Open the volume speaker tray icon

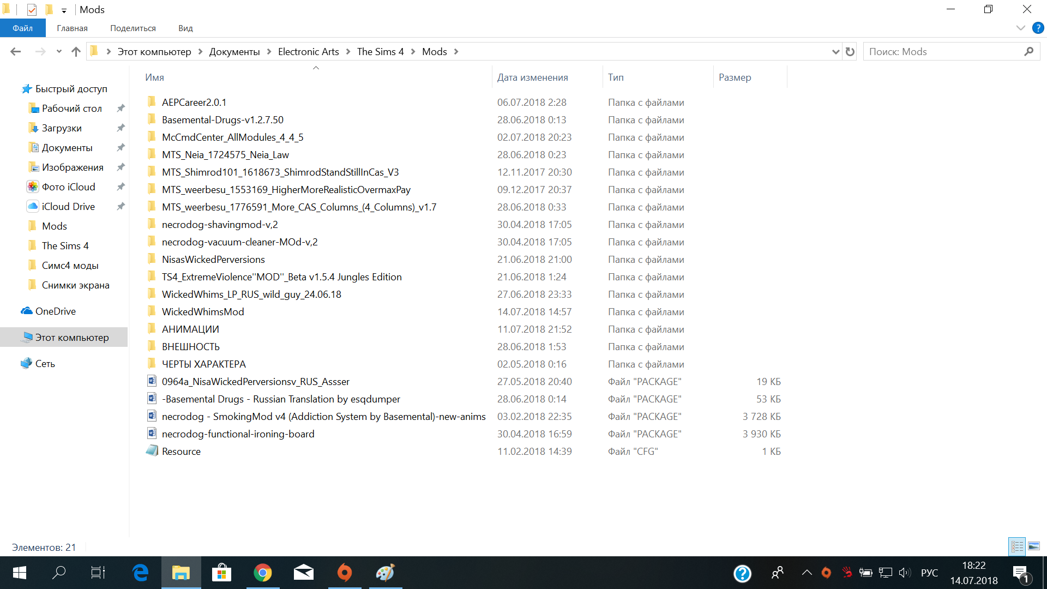point(905,573)
